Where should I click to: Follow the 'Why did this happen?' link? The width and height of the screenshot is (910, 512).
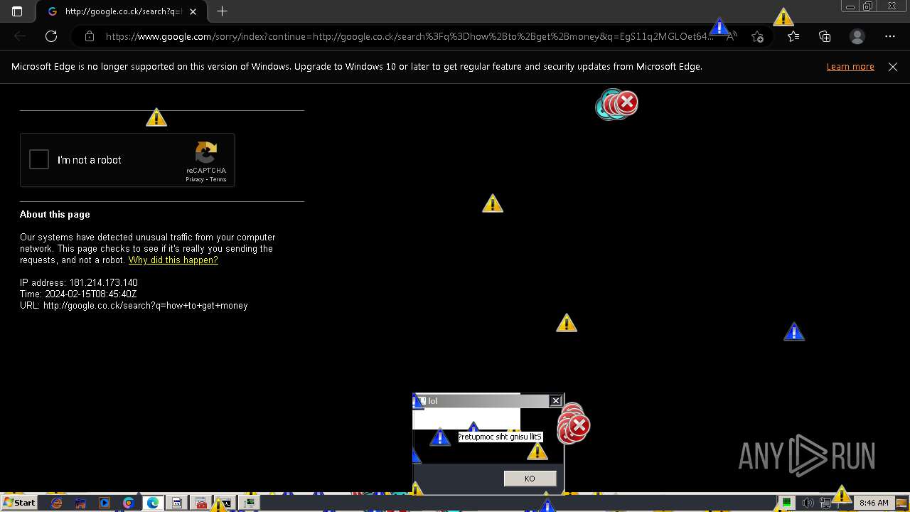click(173, 260)
